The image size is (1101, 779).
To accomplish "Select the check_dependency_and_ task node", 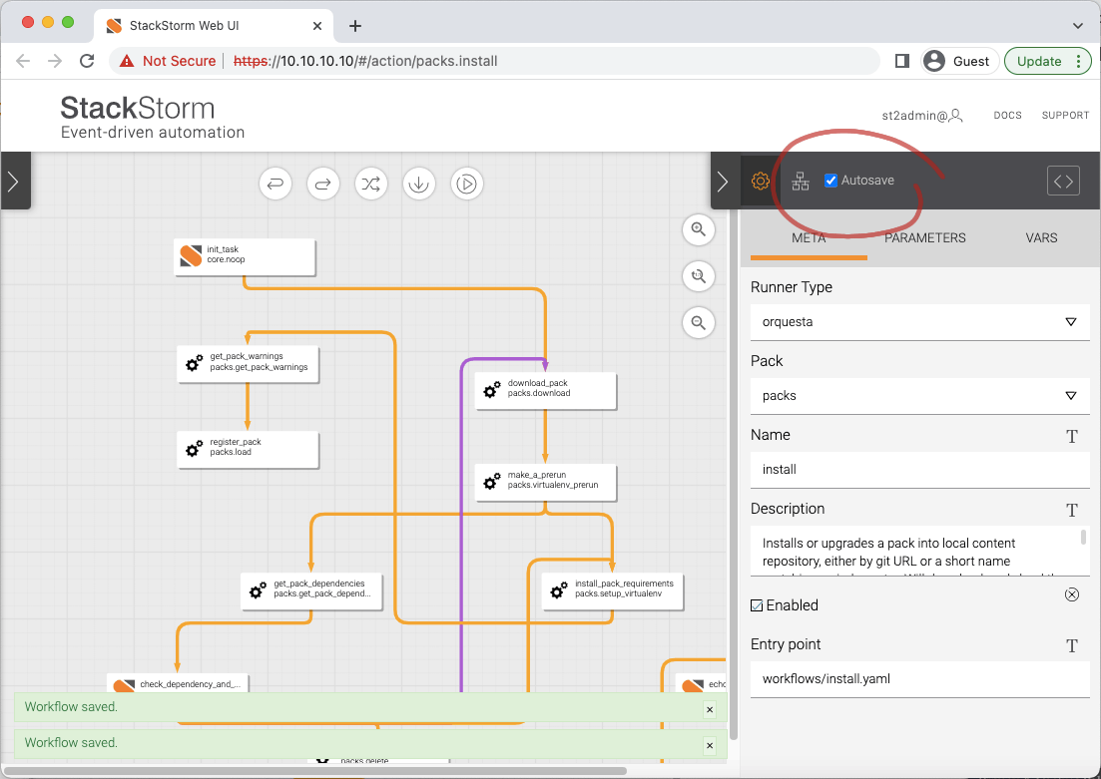I will click(178, 683).
